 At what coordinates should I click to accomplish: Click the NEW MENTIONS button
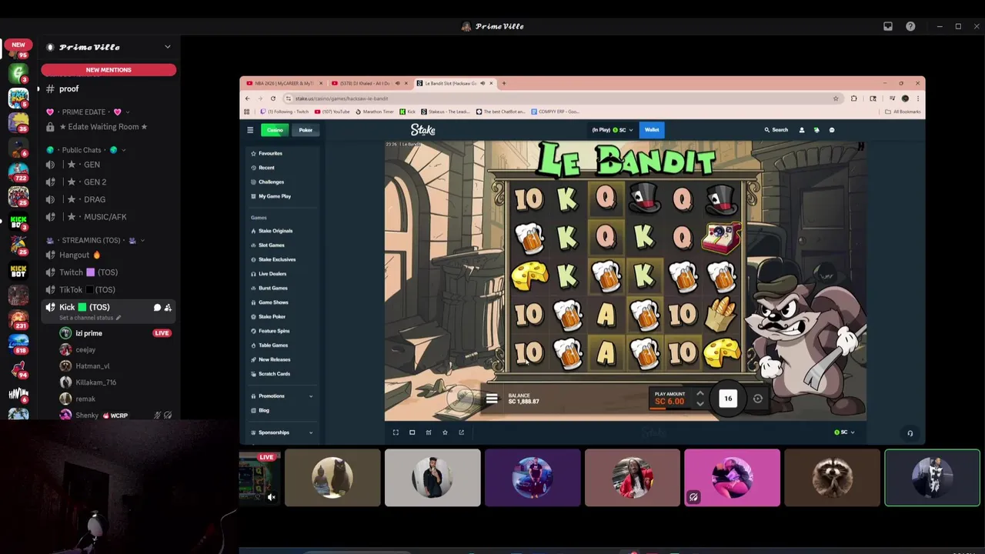109,70
